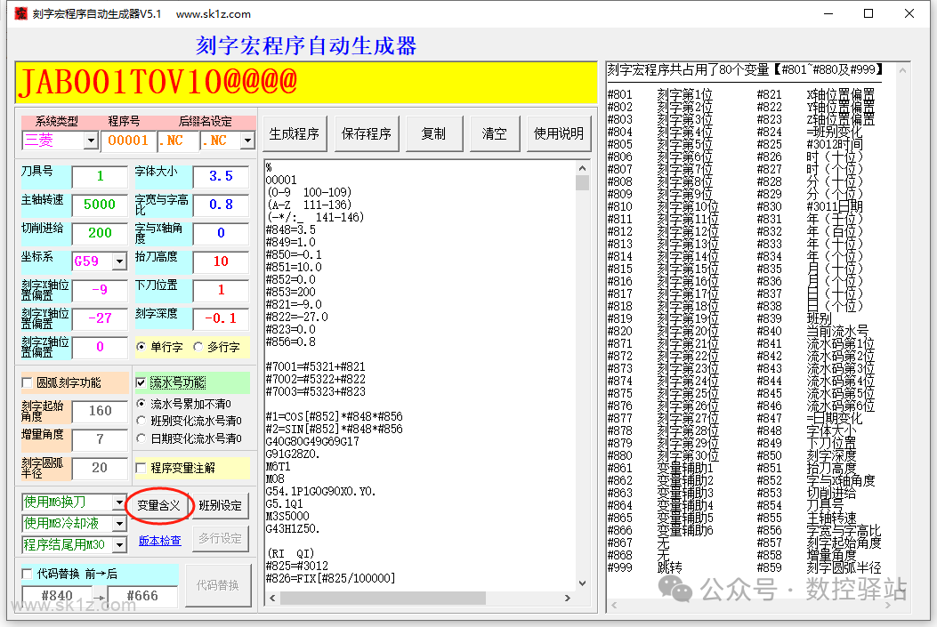Expand the 坐标系 G59 dropdown
The image size is (937, 627).
119,261
